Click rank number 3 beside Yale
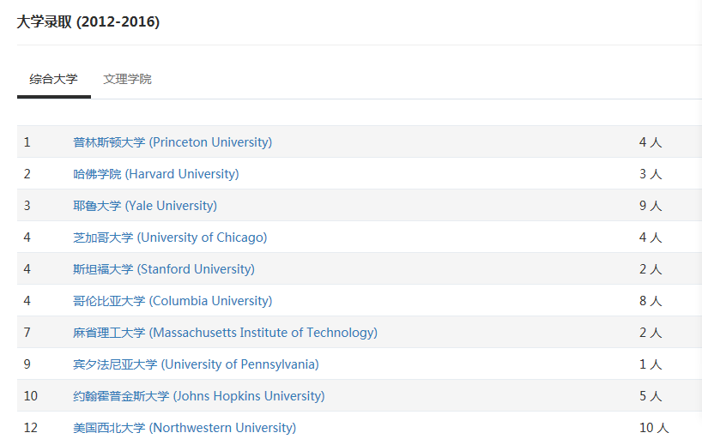The image size is (702, 445). coord(27,206)
